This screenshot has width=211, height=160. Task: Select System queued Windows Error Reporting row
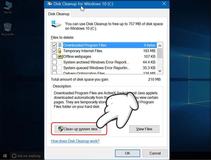click(104, 68)
